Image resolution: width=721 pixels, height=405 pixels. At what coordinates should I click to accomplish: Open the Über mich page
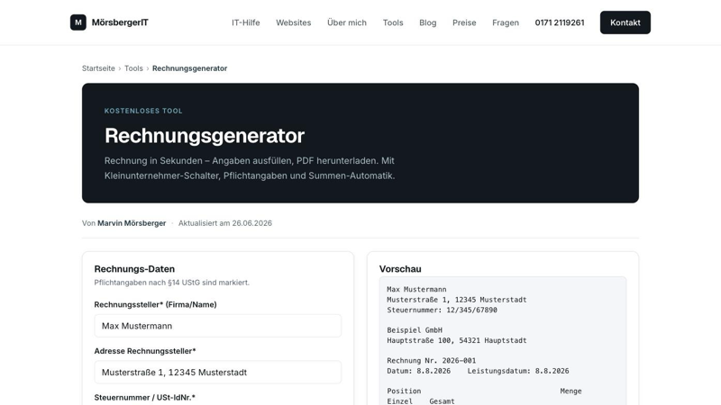(347, 22)
